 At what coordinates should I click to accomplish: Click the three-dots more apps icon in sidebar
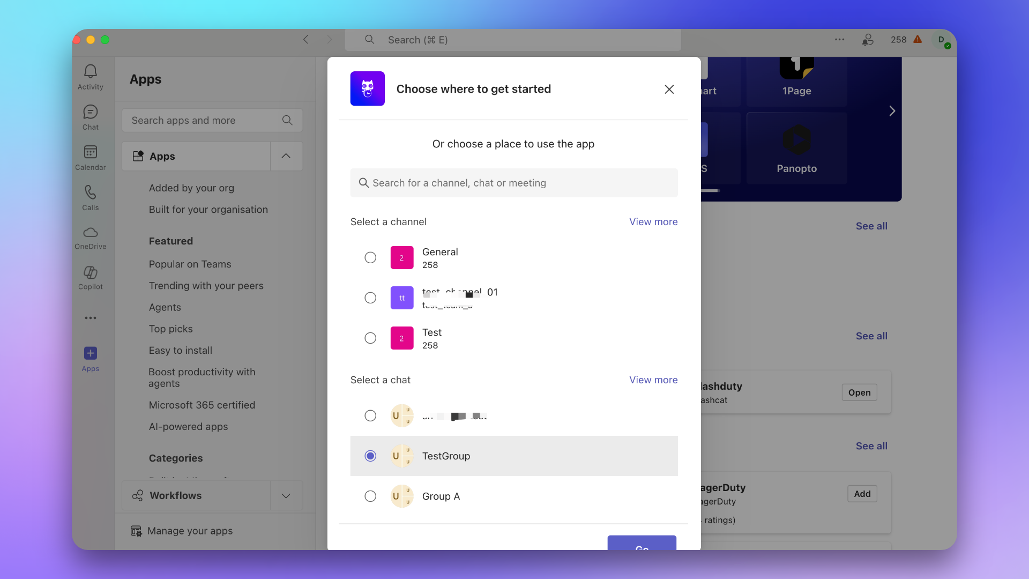90,318
